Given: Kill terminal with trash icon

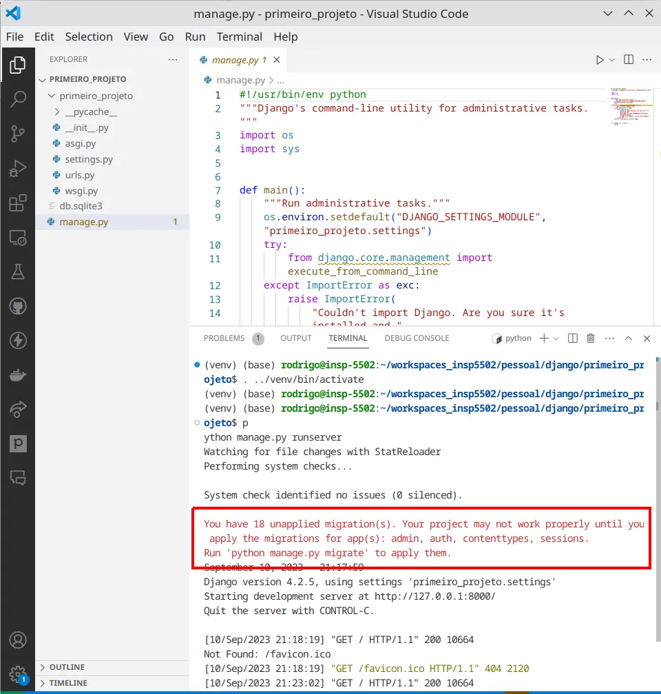Looking at the screenshot, I should click(x=591, y=338).
